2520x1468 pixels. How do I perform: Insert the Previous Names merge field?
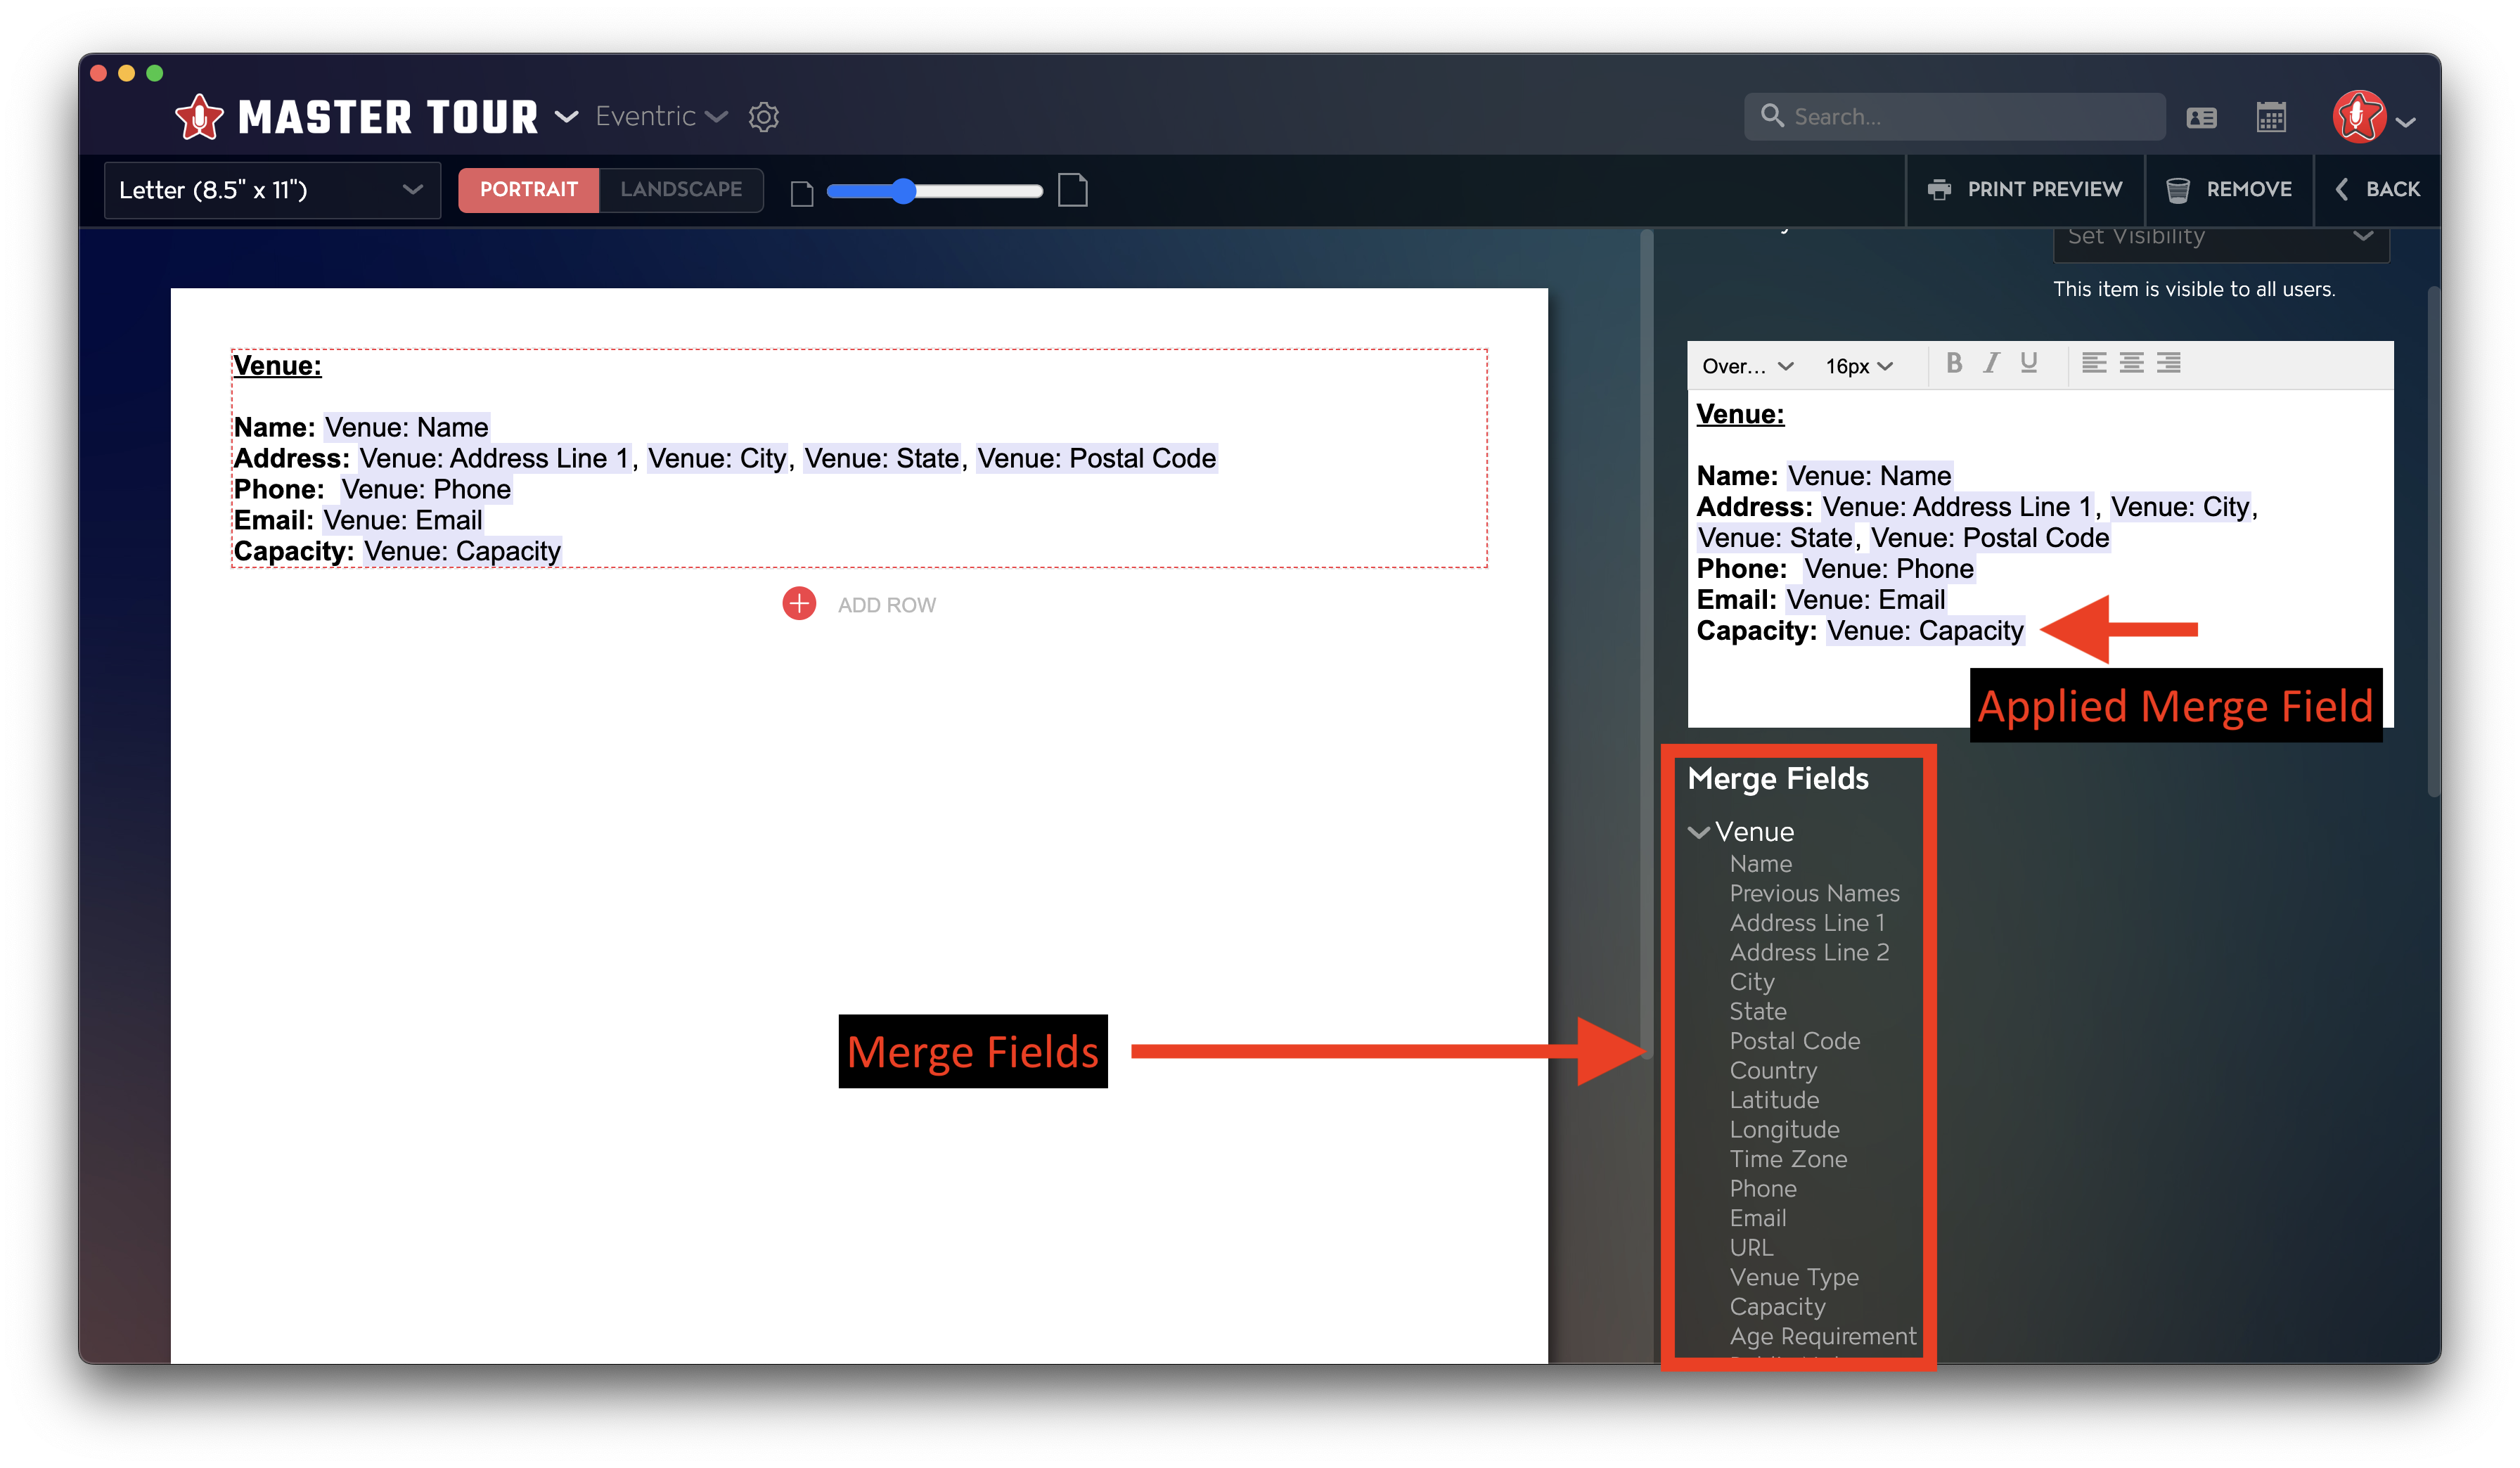(x=1814, y=893)
